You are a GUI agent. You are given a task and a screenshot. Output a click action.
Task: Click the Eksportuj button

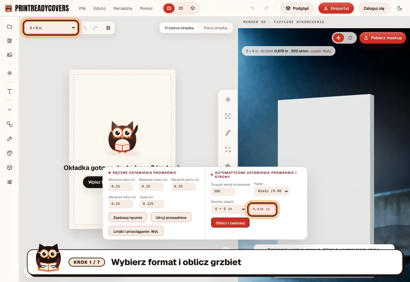pyautogui.click(x=336, y=8)
